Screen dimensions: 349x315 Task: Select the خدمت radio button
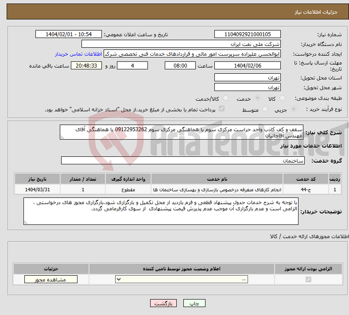coord(257,98)
